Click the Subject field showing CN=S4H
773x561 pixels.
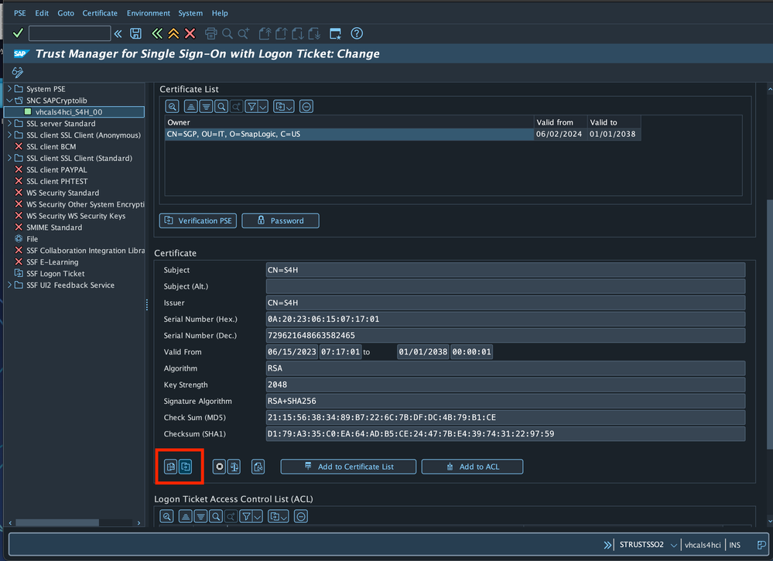coord(505,269)
